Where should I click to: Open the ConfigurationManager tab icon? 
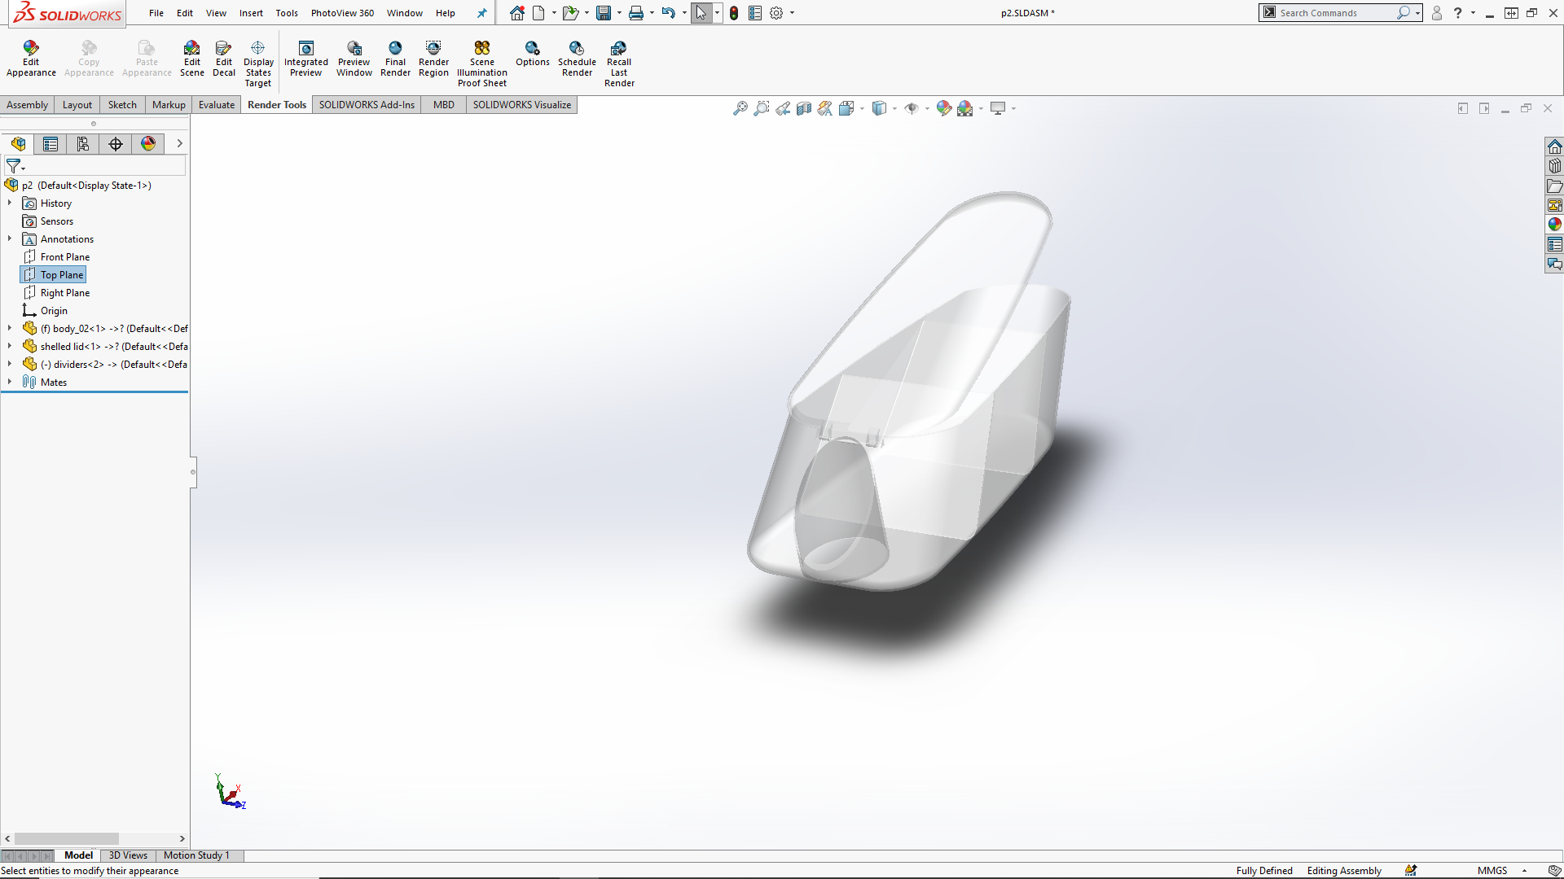(x=83, y=144)
